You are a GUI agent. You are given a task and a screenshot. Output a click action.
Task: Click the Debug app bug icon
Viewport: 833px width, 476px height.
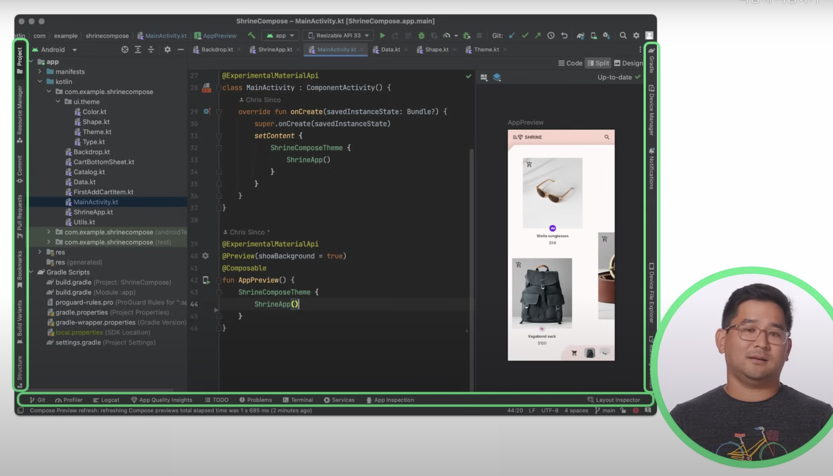(421, 35)
